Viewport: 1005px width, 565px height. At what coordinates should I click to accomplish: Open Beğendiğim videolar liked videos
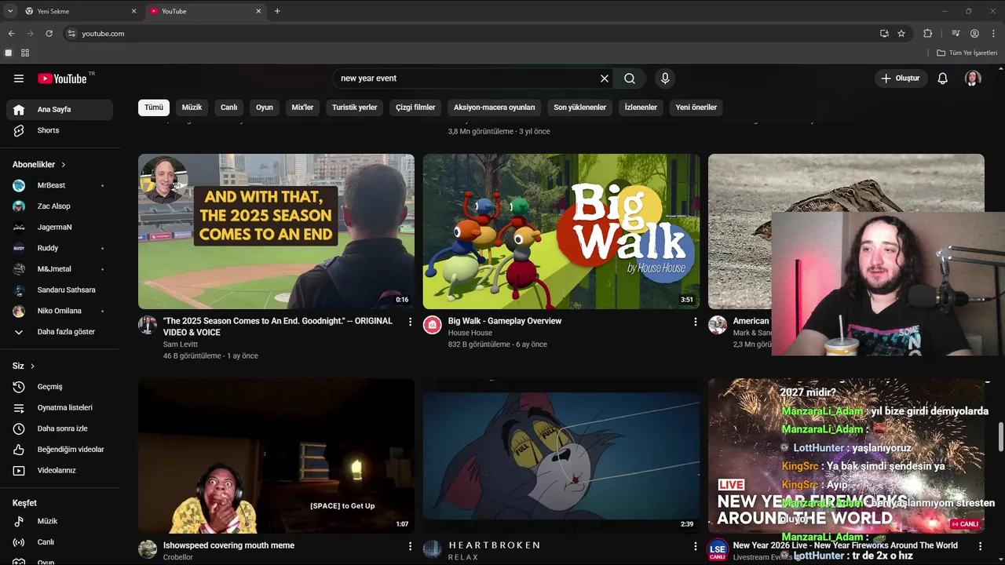click(x=60, y=450)
